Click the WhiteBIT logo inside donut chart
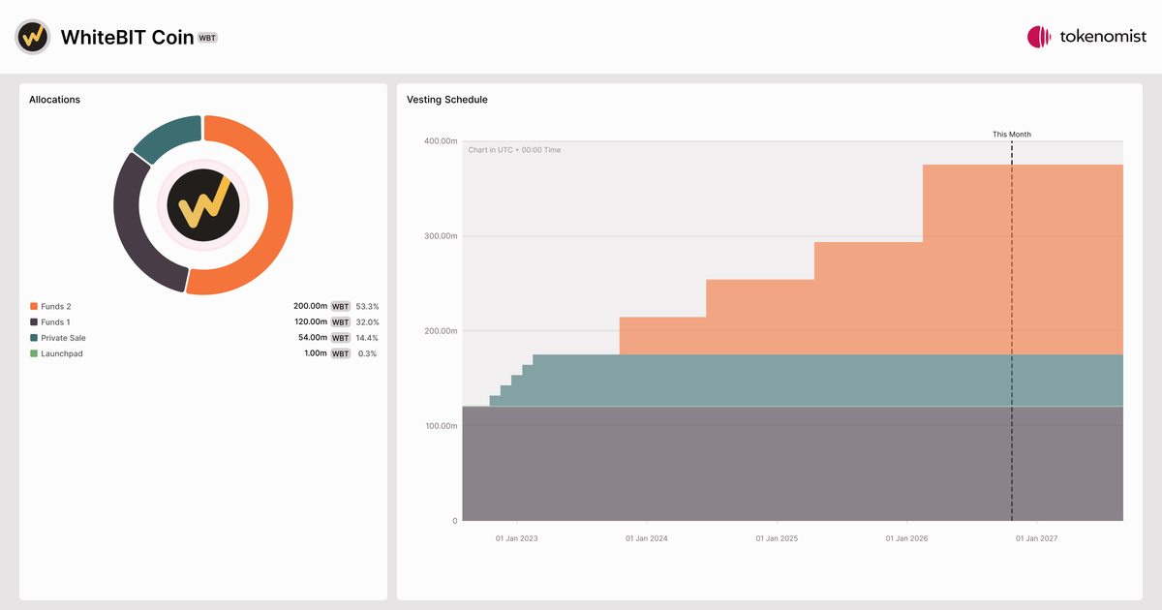 (203, 204)
